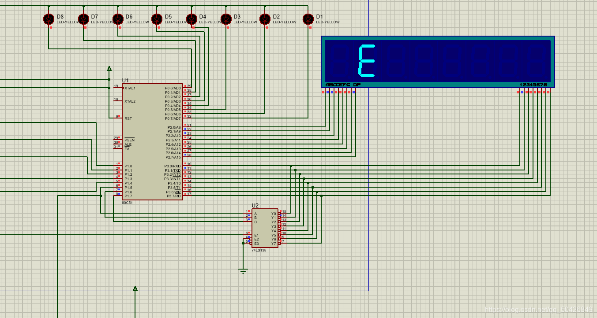The image size is (597, 318).
Task: Select the D2 LED symbol
Action: (x=265, y=19)
